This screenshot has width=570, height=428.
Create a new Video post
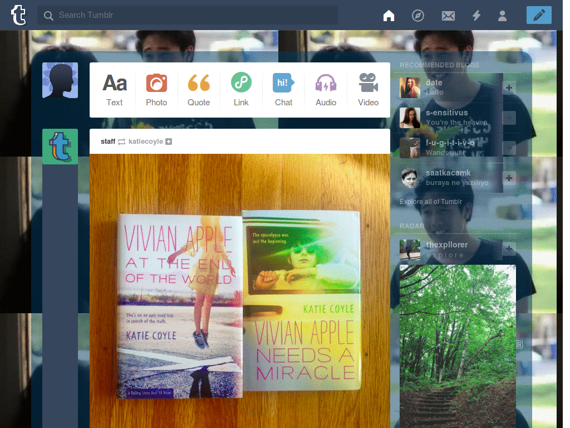[x=368, y=90]
